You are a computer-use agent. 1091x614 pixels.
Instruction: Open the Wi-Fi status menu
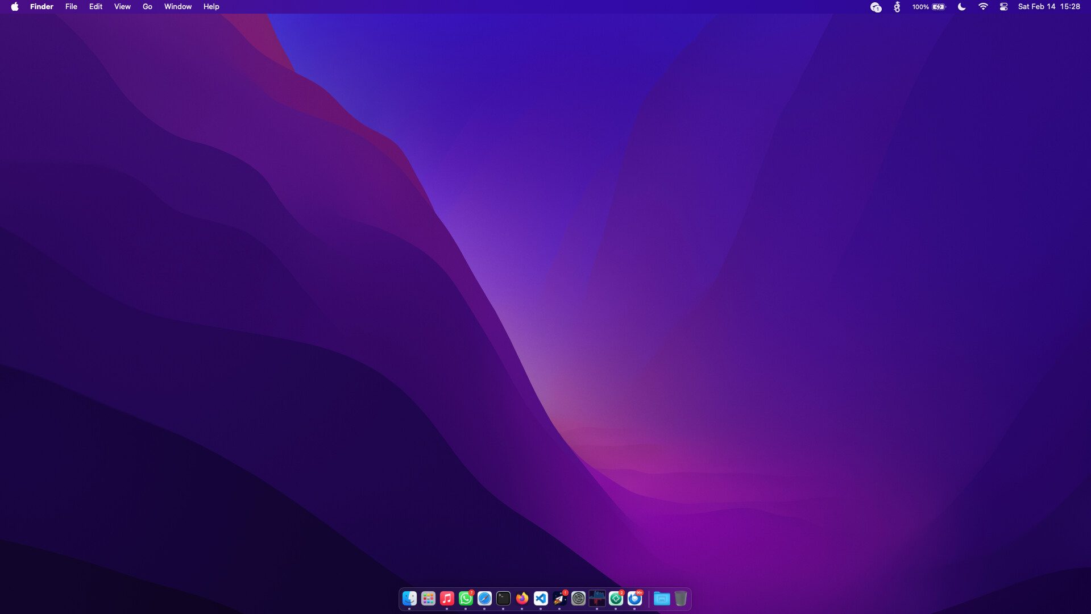[x=983, y=7]
